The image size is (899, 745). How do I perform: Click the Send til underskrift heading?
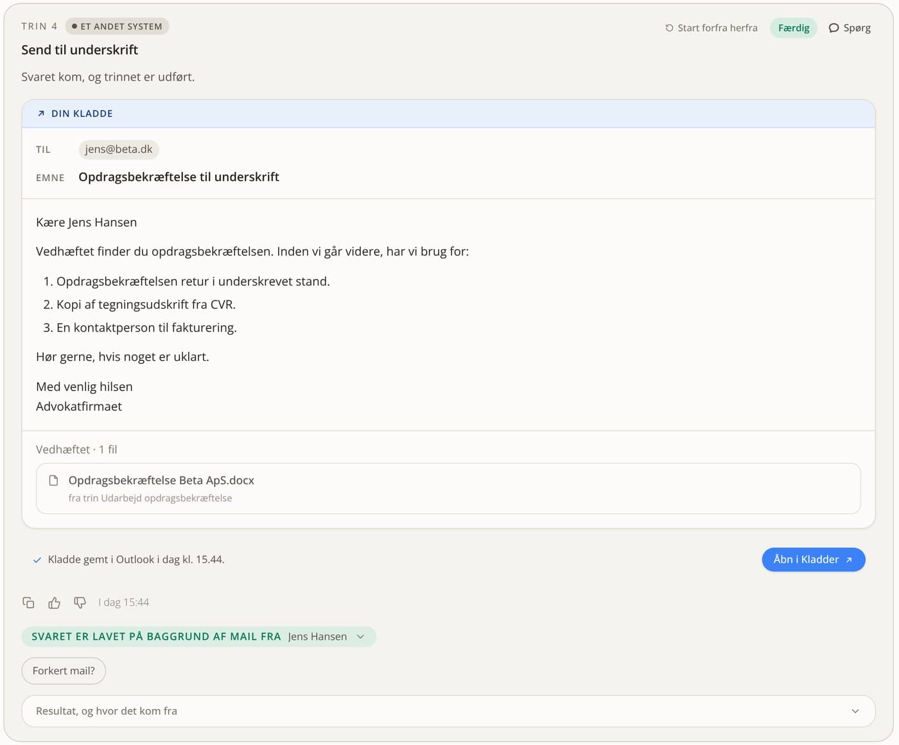point(80,50)
